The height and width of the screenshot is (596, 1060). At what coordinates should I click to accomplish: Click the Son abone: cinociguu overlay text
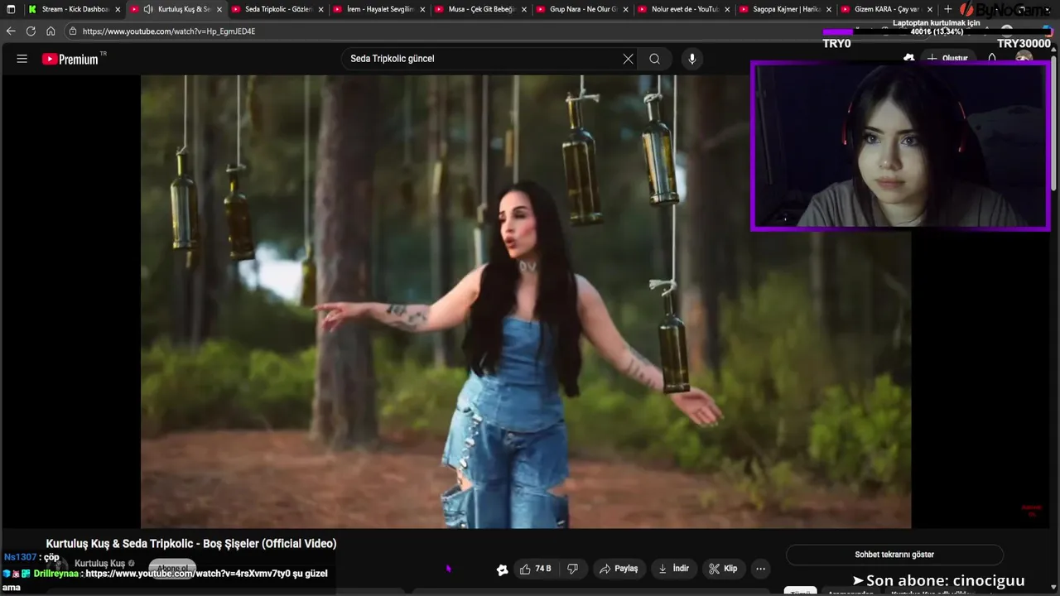tap(939, 581)
